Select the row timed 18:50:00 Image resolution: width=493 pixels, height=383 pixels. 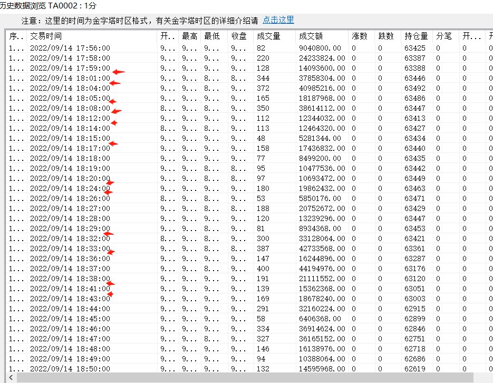coord(249,369)
